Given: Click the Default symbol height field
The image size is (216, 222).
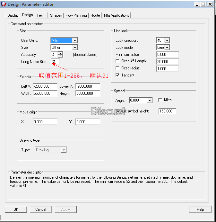Looking at the screenshot, I should [168, 111].
